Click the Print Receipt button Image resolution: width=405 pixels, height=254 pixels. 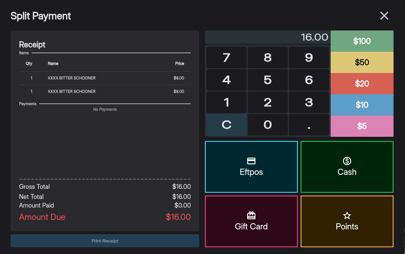click(x=105, y=241)
